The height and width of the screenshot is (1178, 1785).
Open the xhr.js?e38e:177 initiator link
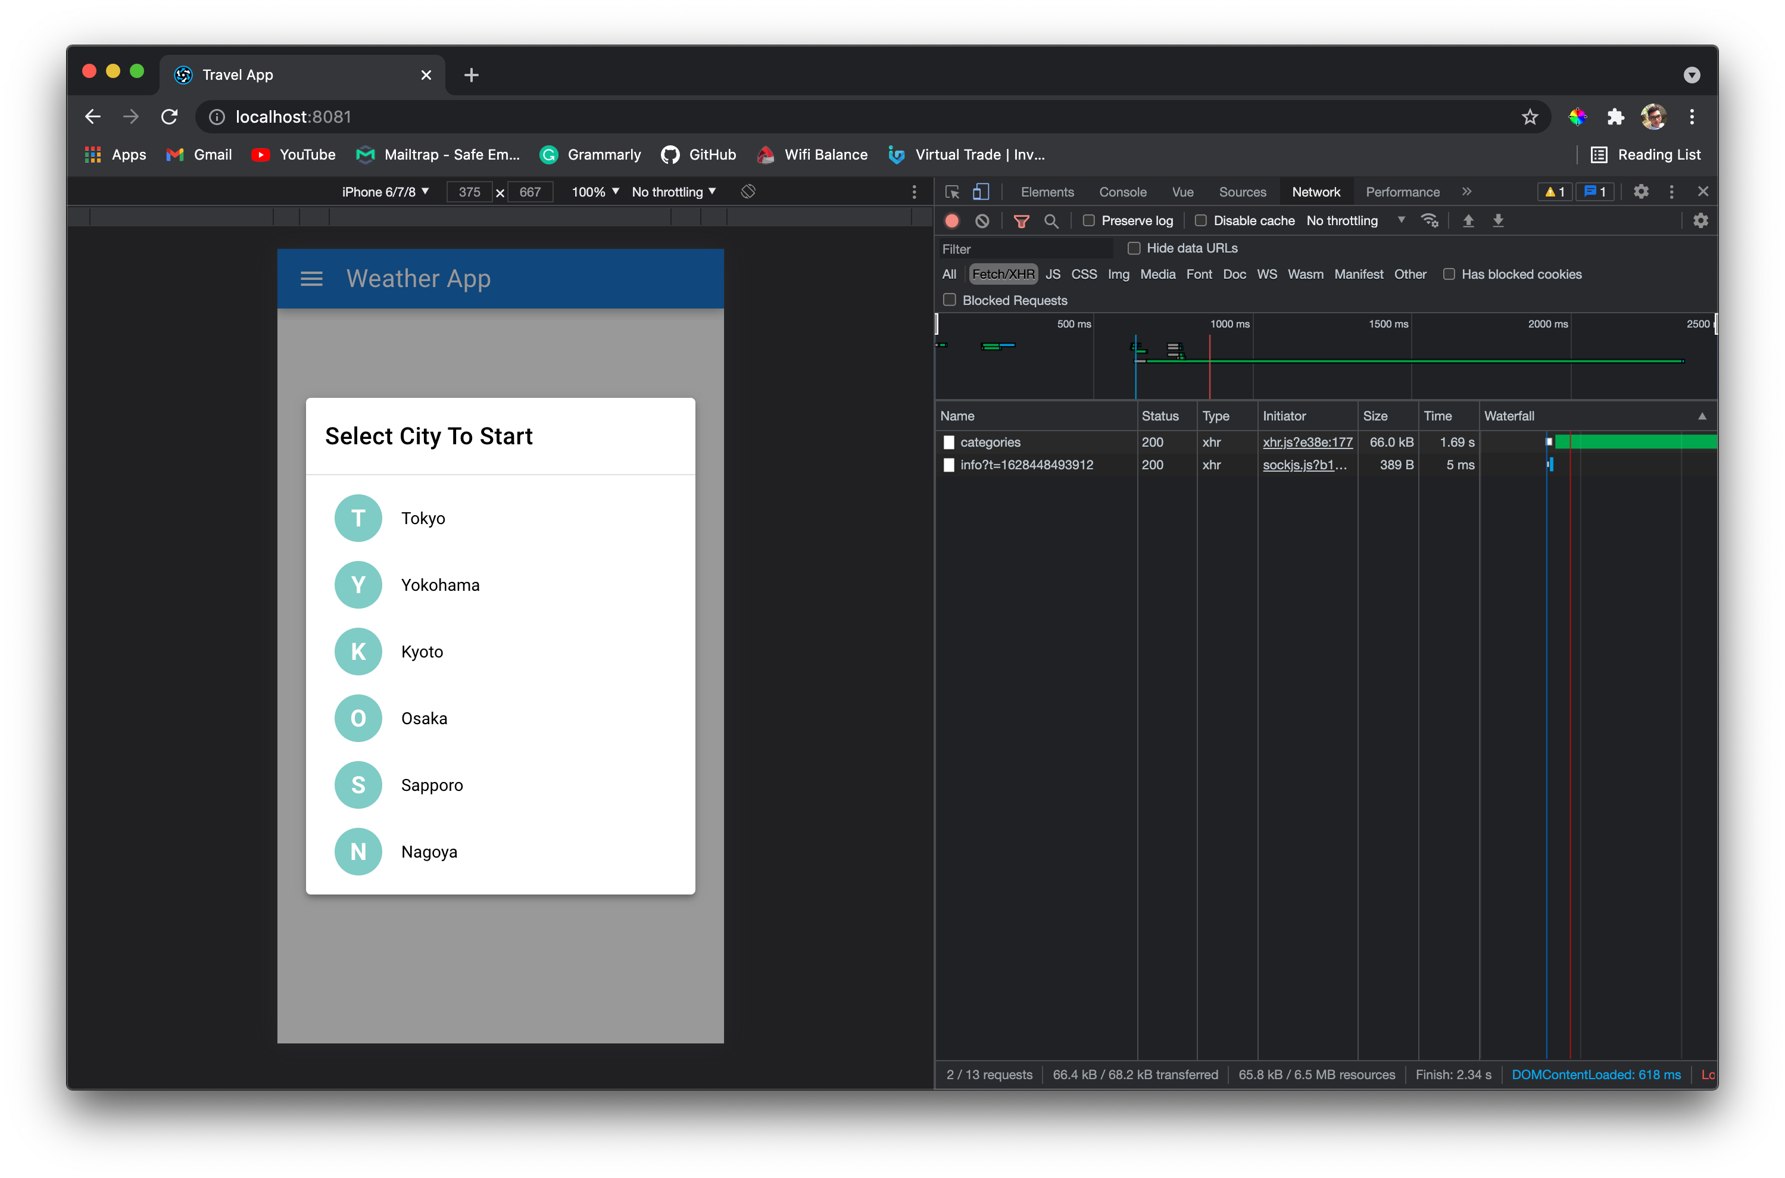tap(1307, 442)
